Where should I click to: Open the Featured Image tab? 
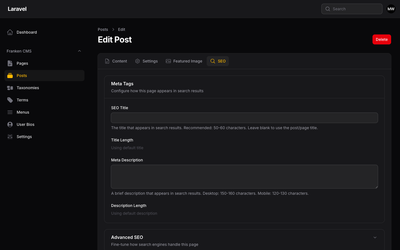[184, 61]
